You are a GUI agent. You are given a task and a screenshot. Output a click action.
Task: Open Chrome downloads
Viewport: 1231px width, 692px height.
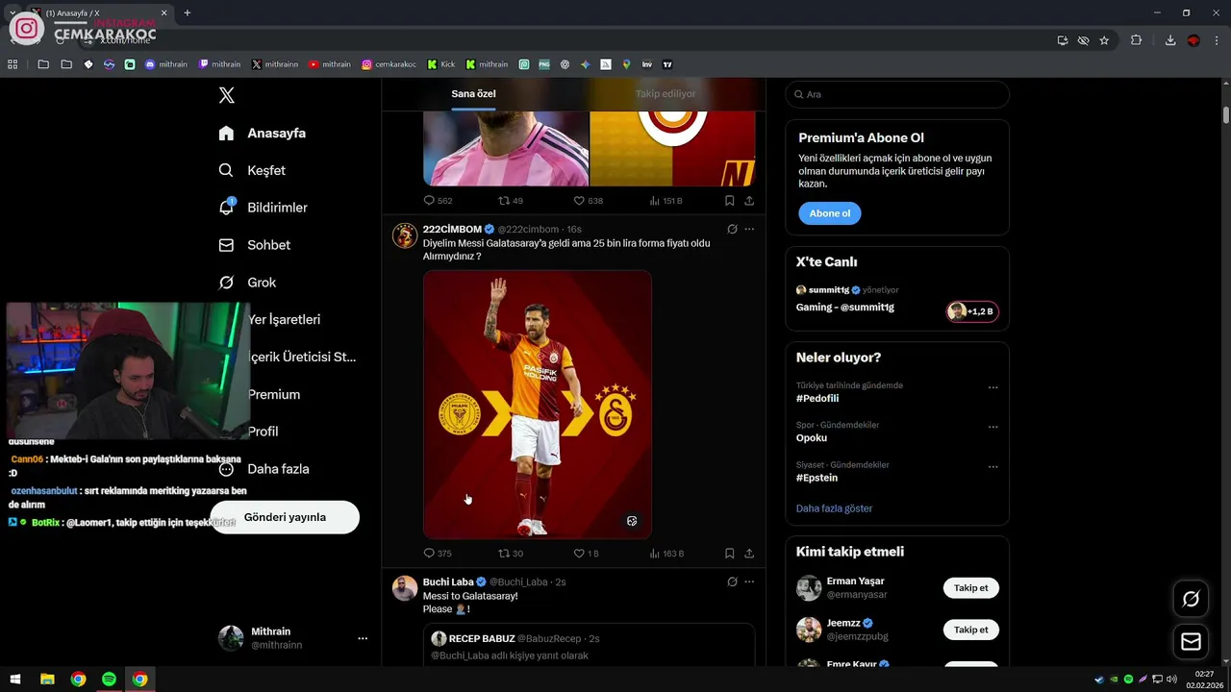point(1170,40)
